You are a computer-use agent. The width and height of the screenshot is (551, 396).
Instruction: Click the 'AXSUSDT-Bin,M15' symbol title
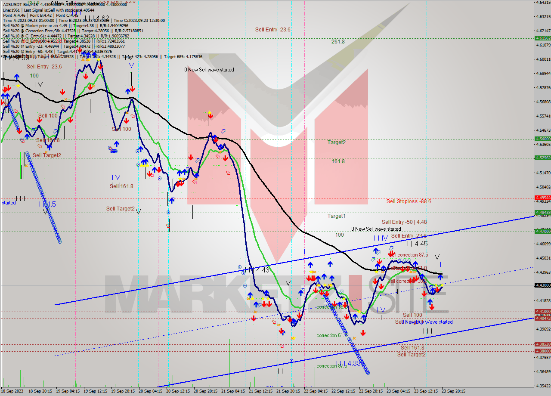coord(20,4)
